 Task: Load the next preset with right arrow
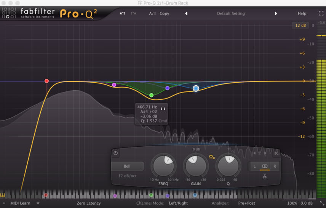[x=276, y=13]
